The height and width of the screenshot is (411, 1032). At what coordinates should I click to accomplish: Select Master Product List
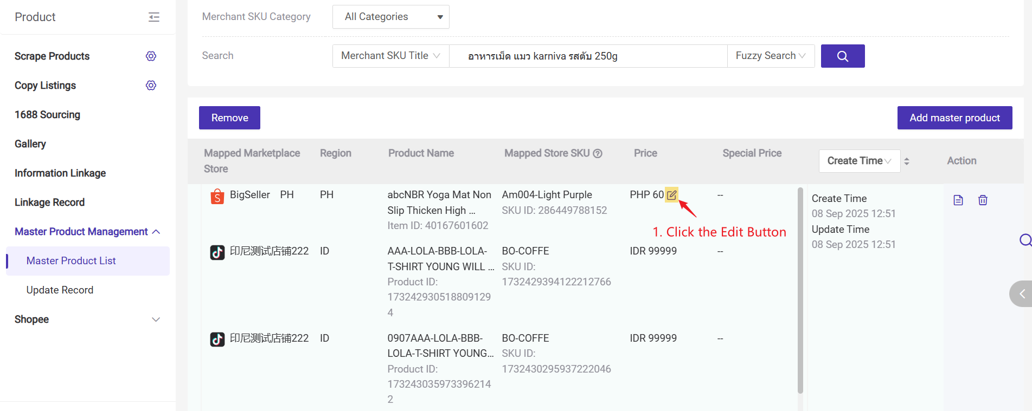[x=88, y=261]
